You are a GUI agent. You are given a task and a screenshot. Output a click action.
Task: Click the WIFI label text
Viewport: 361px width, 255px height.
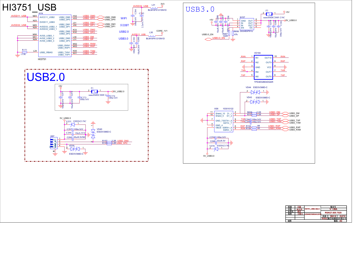(x=124, y=18)
